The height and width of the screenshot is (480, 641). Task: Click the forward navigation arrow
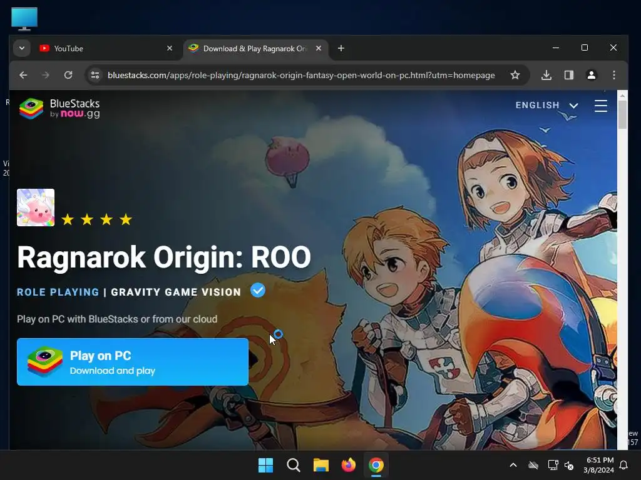click(46, 75)
